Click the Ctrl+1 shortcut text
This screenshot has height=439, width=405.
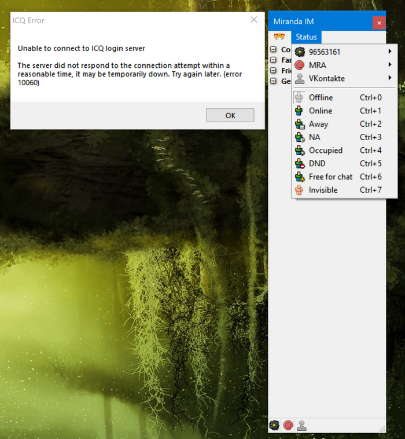[371, 111]
